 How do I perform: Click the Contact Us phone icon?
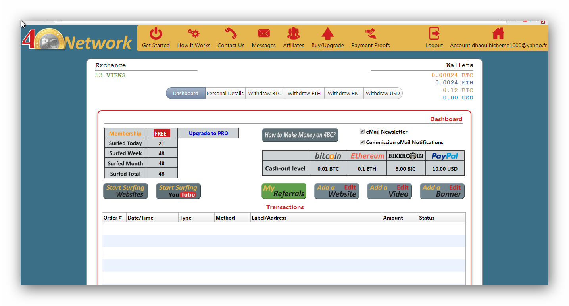(231, 33)
